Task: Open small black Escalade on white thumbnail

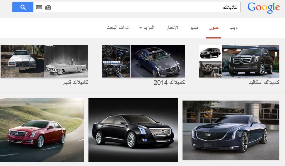Action: pos(210,53)
